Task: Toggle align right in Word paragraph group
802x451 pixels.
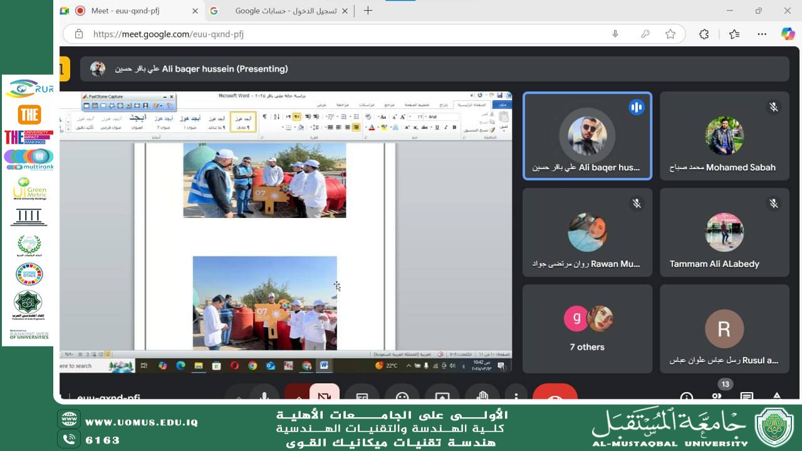Action: point(356,128)
